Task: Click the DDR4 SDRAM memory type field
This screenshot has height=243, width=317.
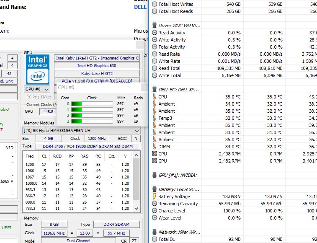Action: coord(116,225)
